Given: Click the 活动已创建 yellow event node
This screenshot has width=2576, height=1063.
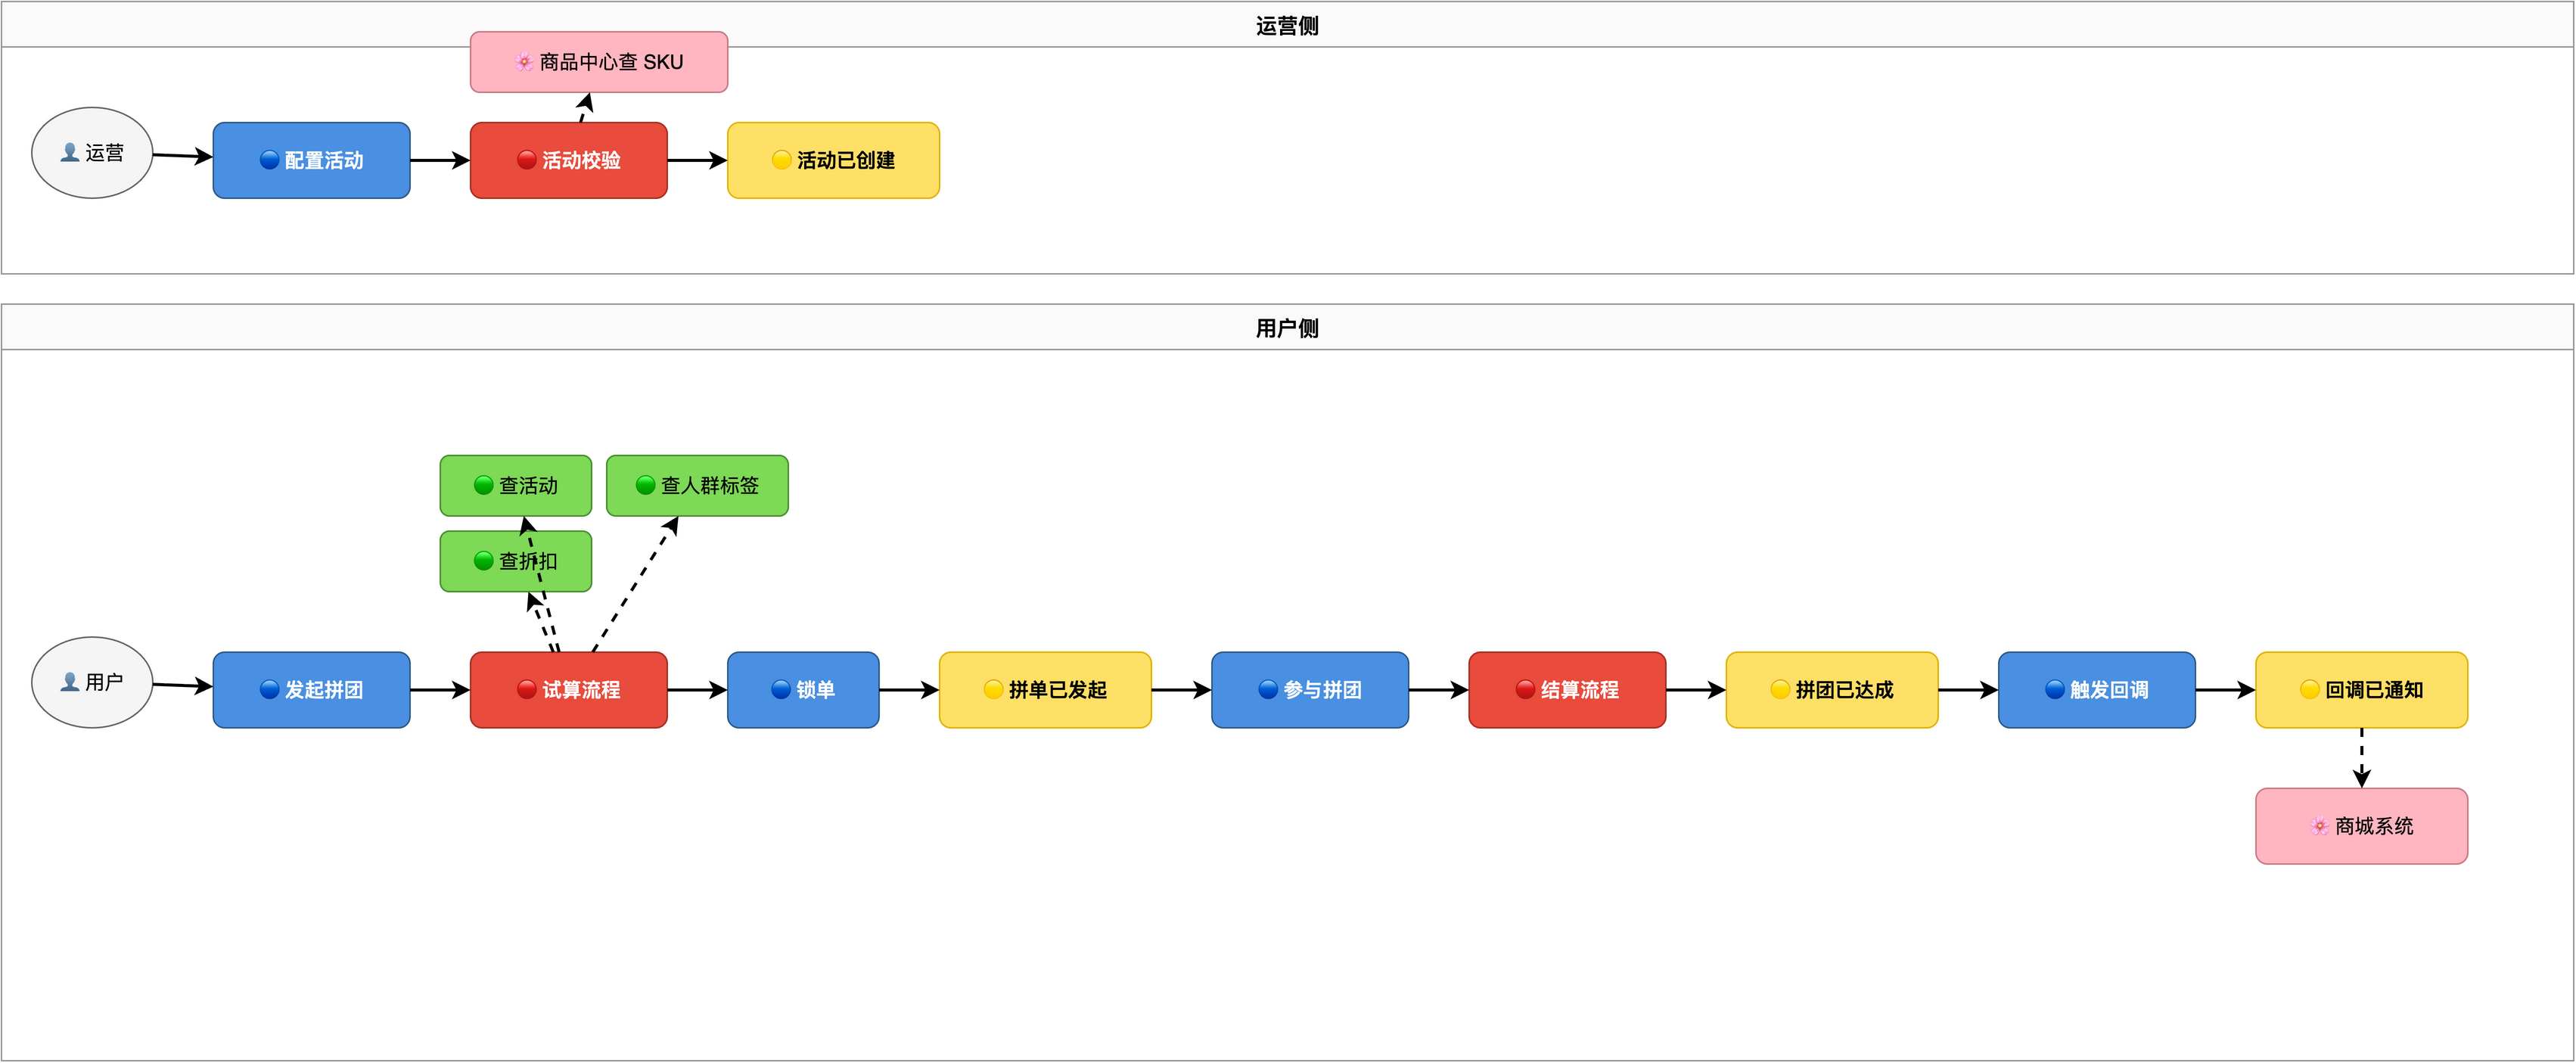Looking at the screenshot, I should [x=833, y=160].
